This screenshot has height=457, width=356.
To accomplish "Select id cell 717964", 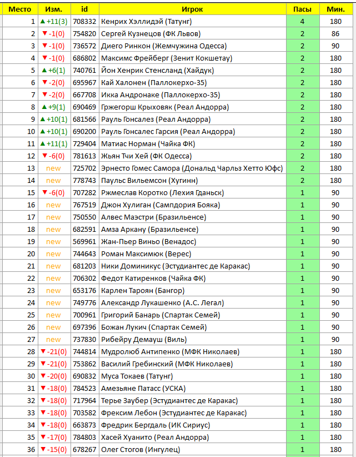I will point(84,401).
